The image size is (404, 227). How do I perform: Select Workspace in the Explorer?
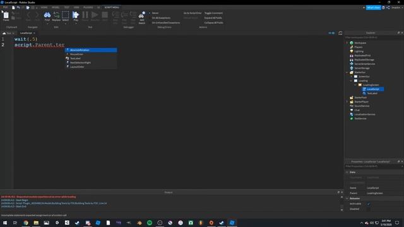click(x=360, y=43)
